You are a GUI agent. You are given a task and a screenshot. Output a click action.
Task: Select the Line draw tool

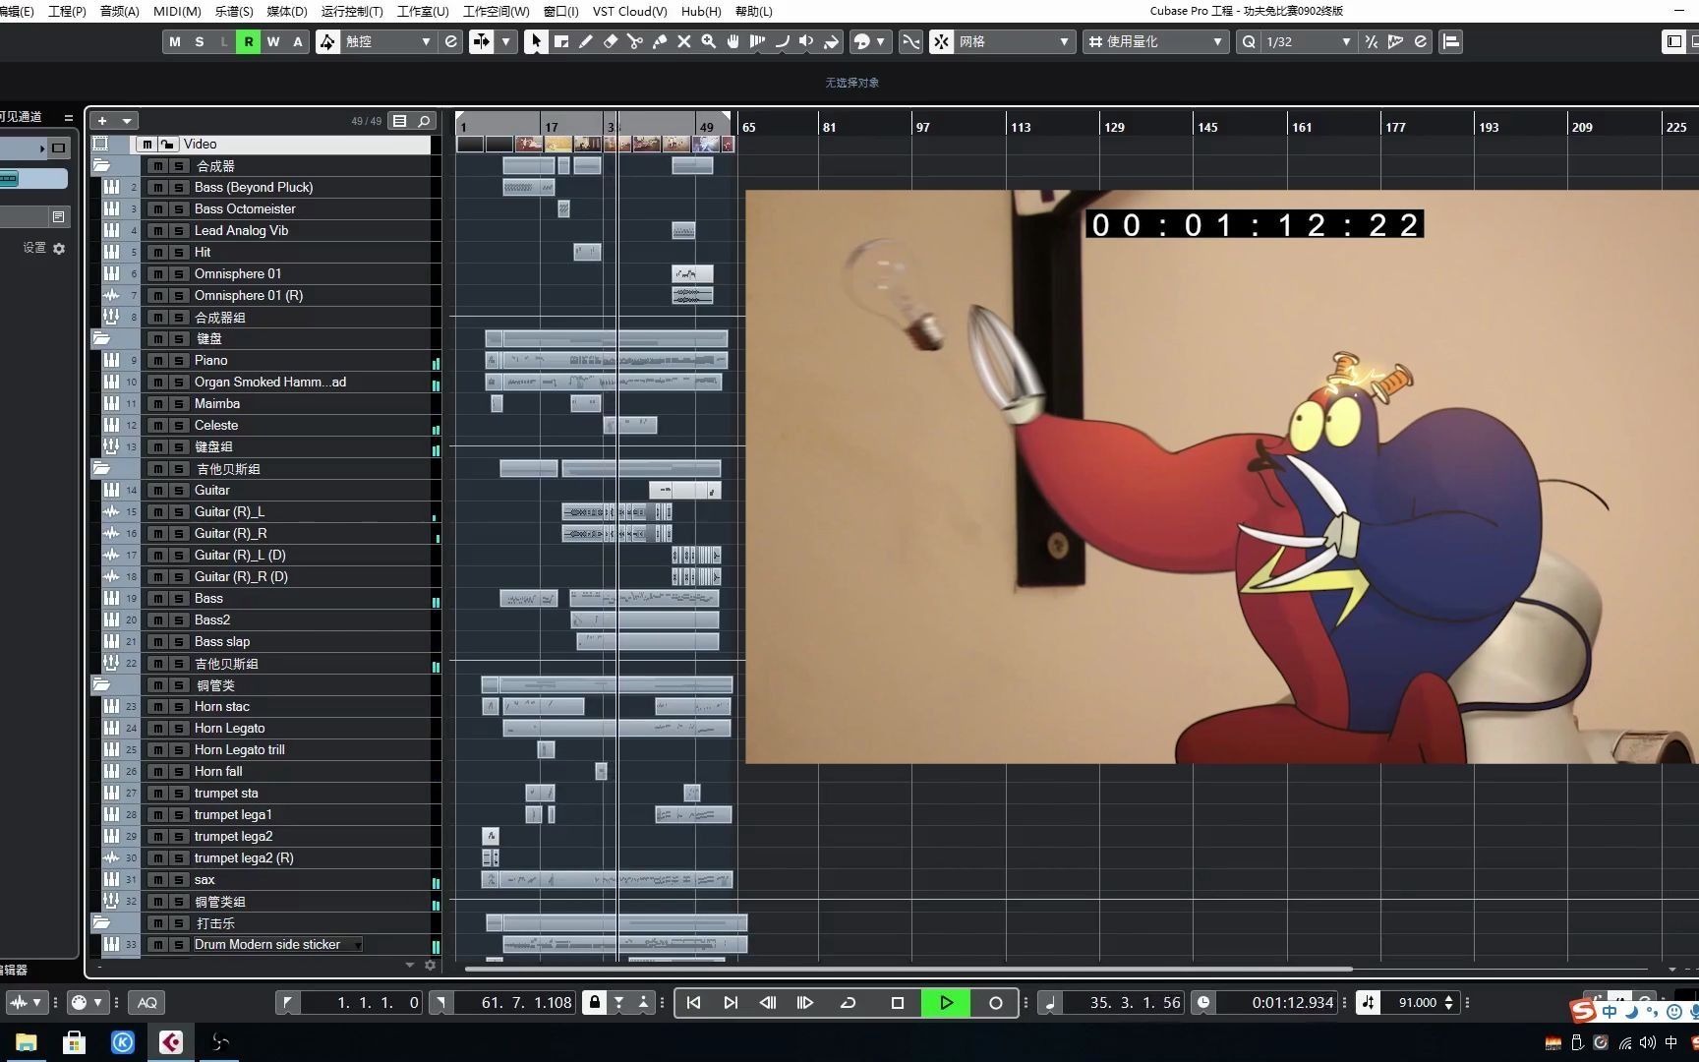pos(782,41)
